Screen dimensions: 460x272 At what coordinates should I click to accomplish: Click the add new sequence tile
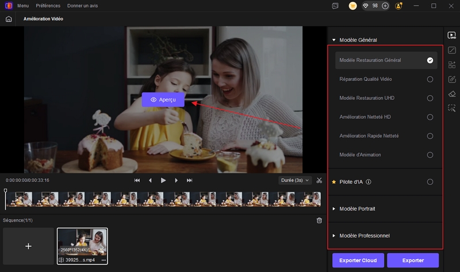(28, 246)
